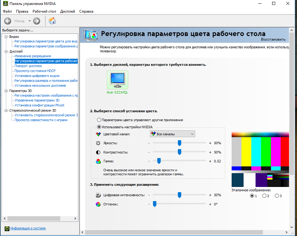The image size is (297, 236).
Task: Open 'Установить стереоскопический режим' task
Action: pyautogui.click(x=46, y=115)
